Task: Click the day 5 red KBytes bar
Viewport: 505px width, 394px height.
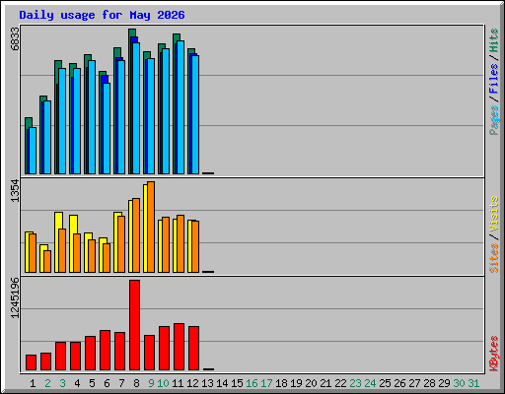Action: (x=91, y=354)
